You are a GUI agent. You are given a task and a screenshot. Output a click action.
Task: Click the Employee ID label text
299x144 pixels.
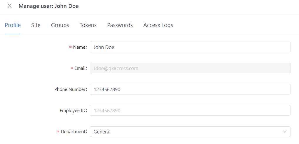coord(73,111)
